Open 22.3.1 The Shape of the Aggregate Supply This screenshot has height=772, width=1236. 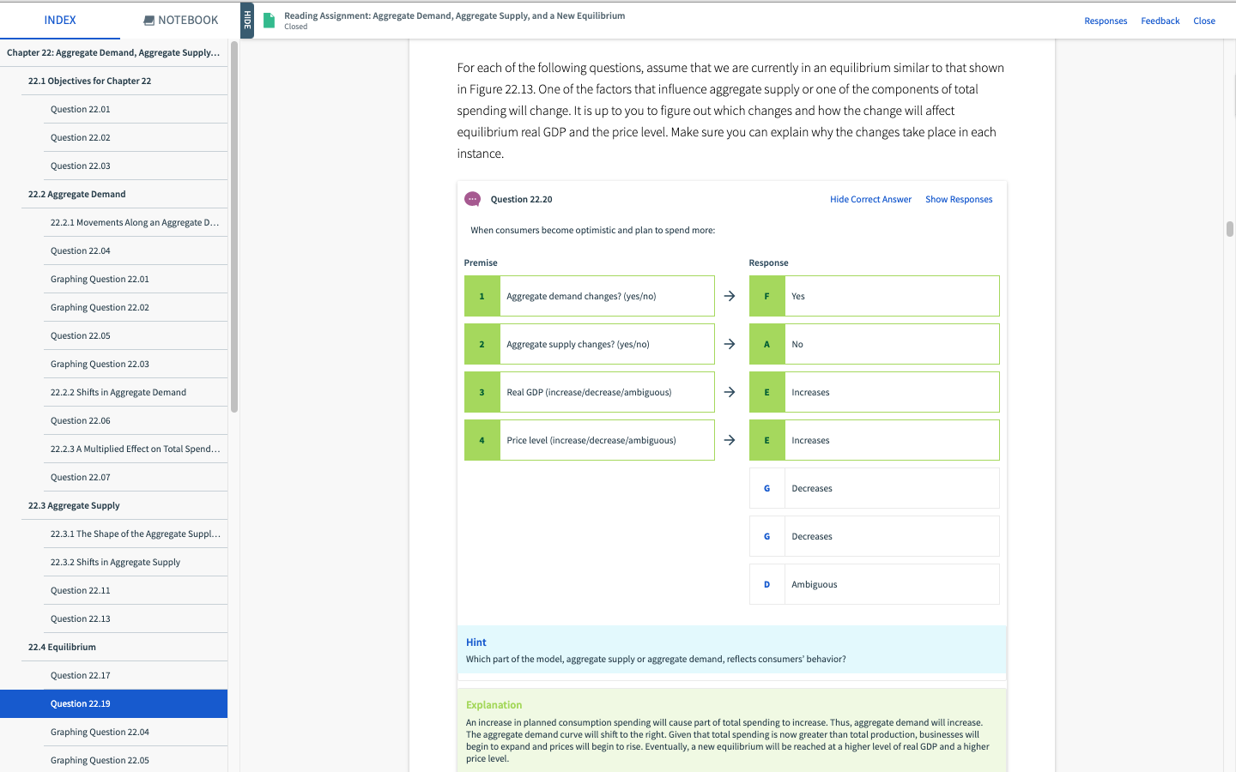click(136, 534)
